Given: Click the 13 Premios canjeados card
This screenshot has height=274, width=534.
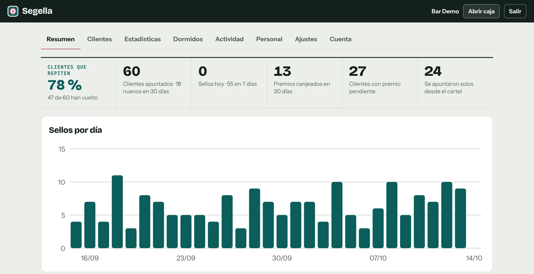Looking at the screenshot, I should 304,83.
